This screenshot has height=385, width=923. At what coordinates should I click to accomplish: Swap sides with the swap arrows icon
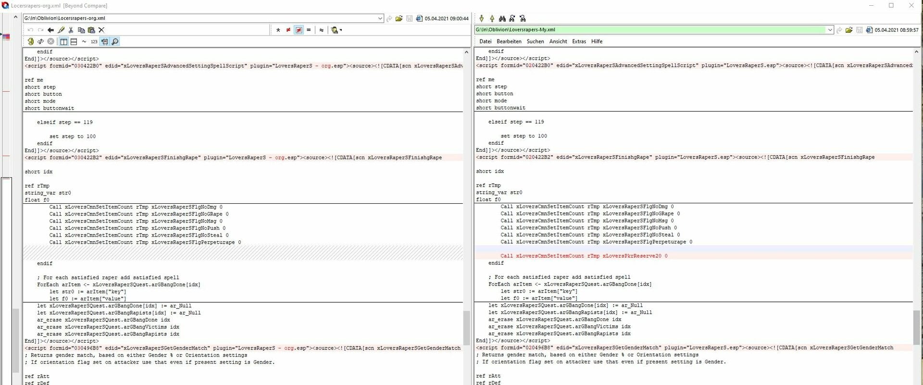pyautogui.click(x=40, y=41)
